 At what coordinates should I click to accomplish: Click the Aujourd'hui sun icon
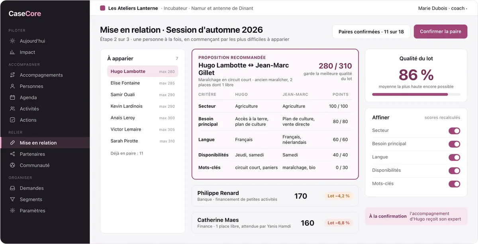[x=12, y=41]
